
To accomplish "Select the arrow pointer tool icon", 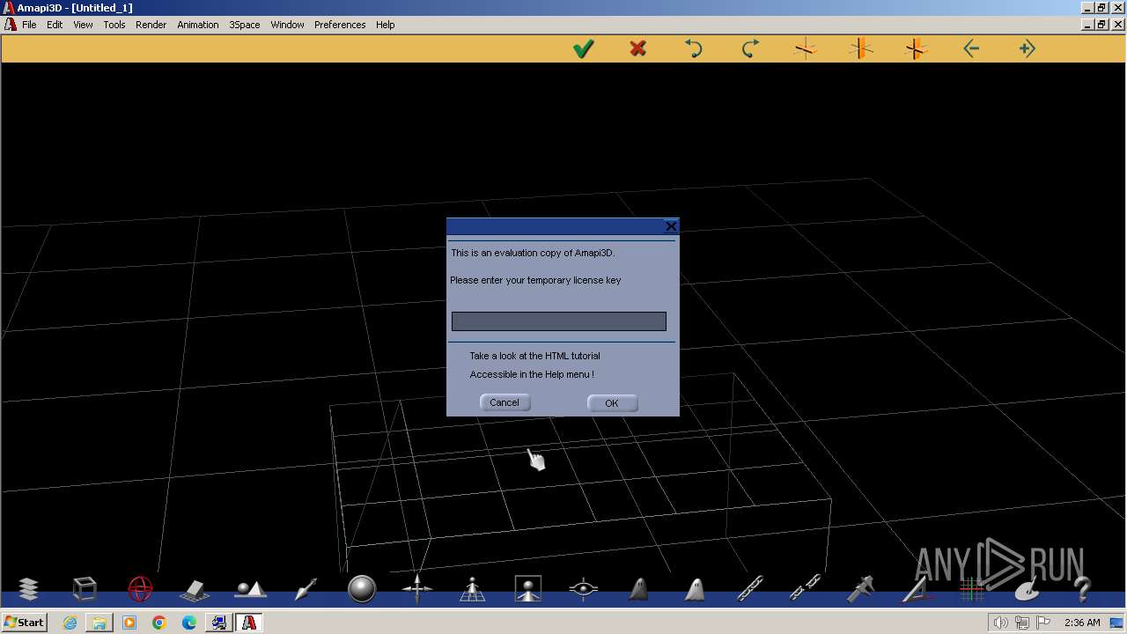I will (306, 589).
